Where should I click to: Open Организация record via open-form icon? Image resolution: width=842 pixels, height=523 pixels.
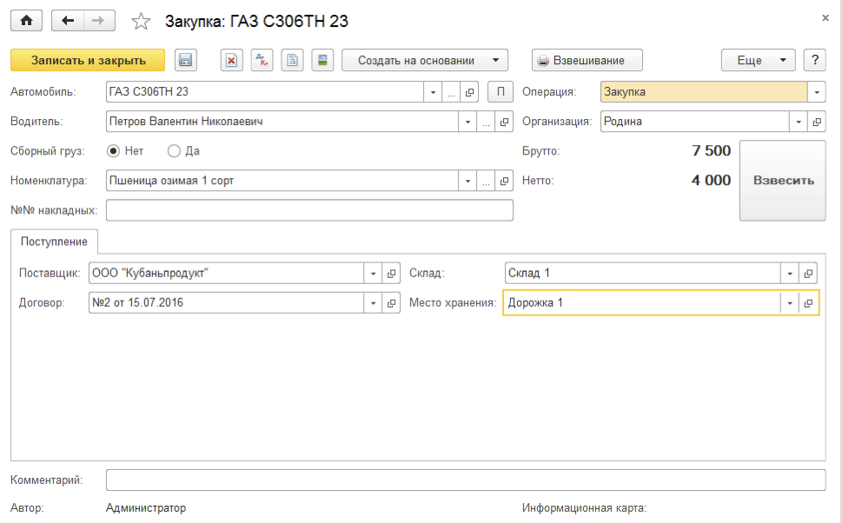click(816, 122)
